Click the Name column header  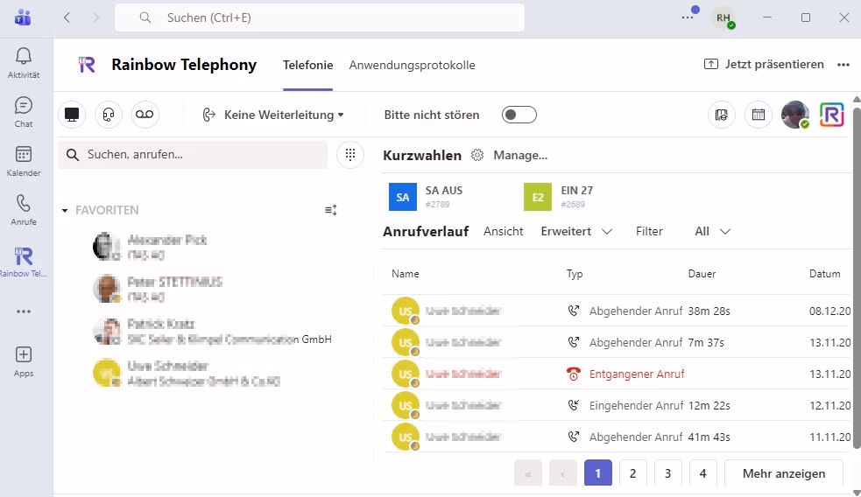pos(406,274)
